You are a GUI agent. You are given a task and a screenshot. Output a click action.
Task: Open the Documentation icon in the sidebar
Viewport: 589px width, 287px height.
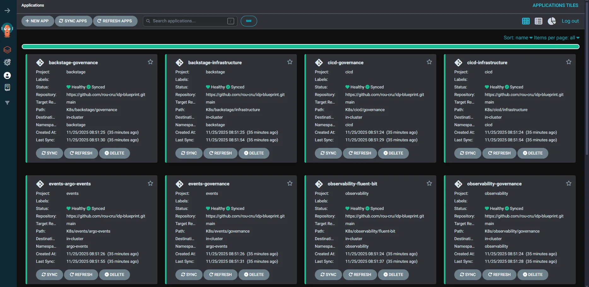(7, 87)
